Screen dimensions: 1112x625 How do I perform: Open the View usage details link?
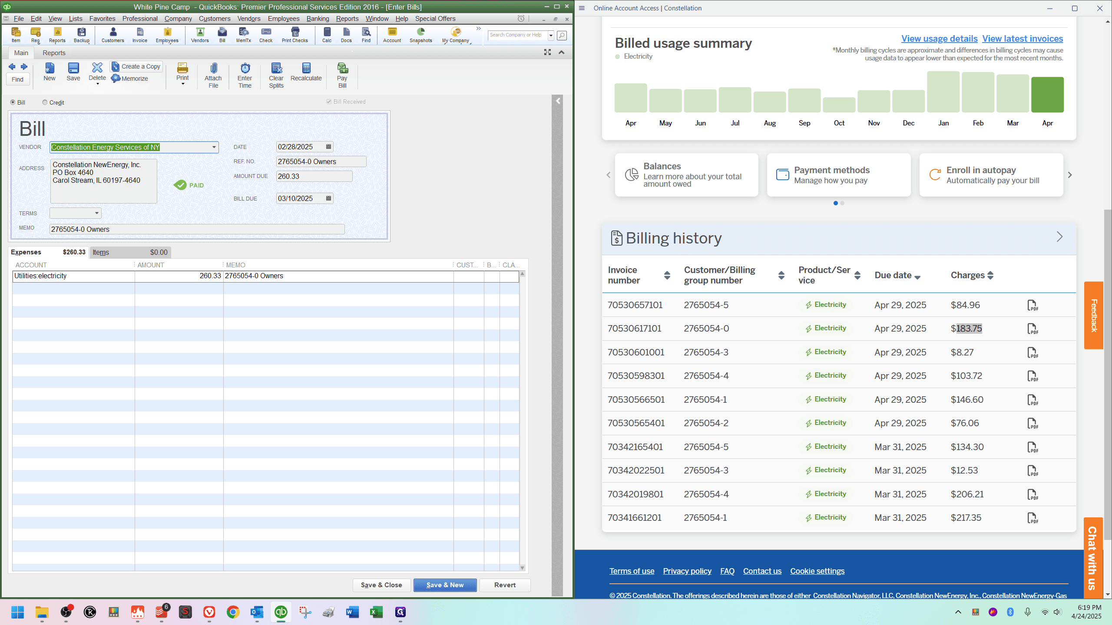pos(939,39)
